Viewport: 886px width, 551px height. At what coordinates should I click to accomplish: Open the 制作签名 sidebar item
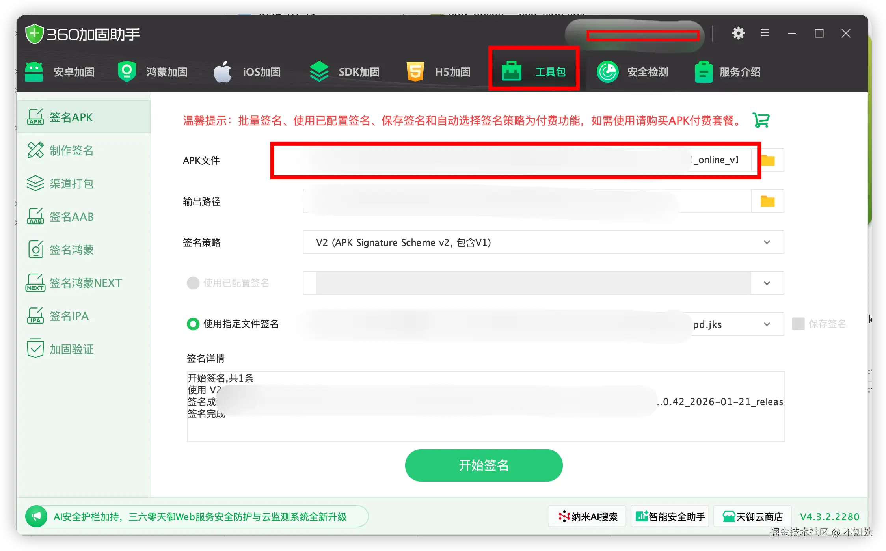pos(71,151)
